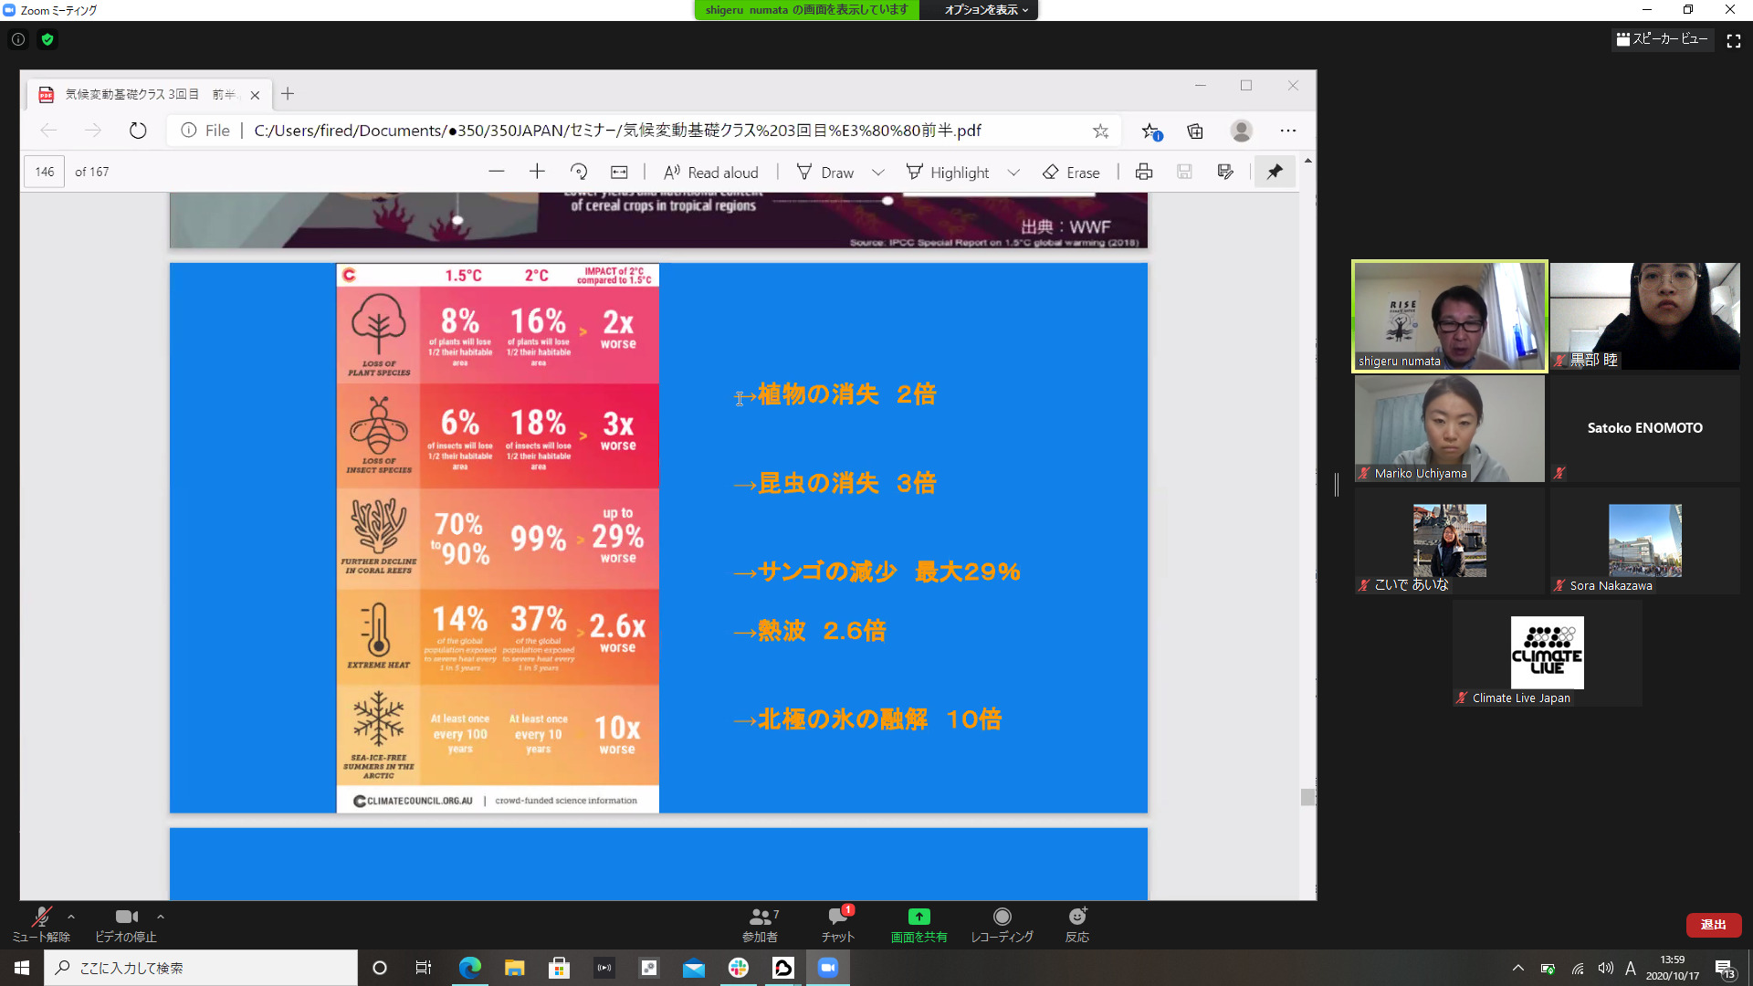Click the Read aloud button

click(x=710, y=172)
